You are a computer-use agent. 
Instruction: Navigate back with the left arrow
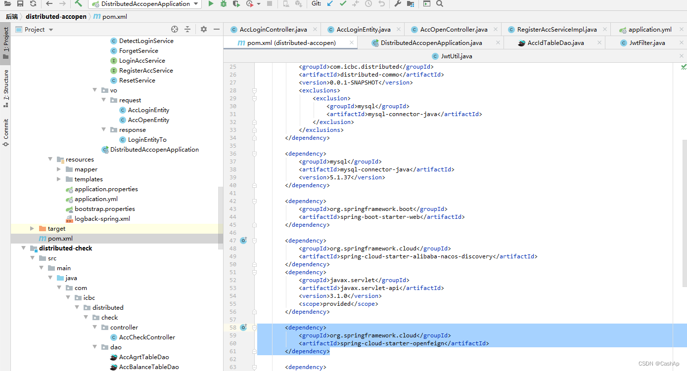click(x=49, y=3)
